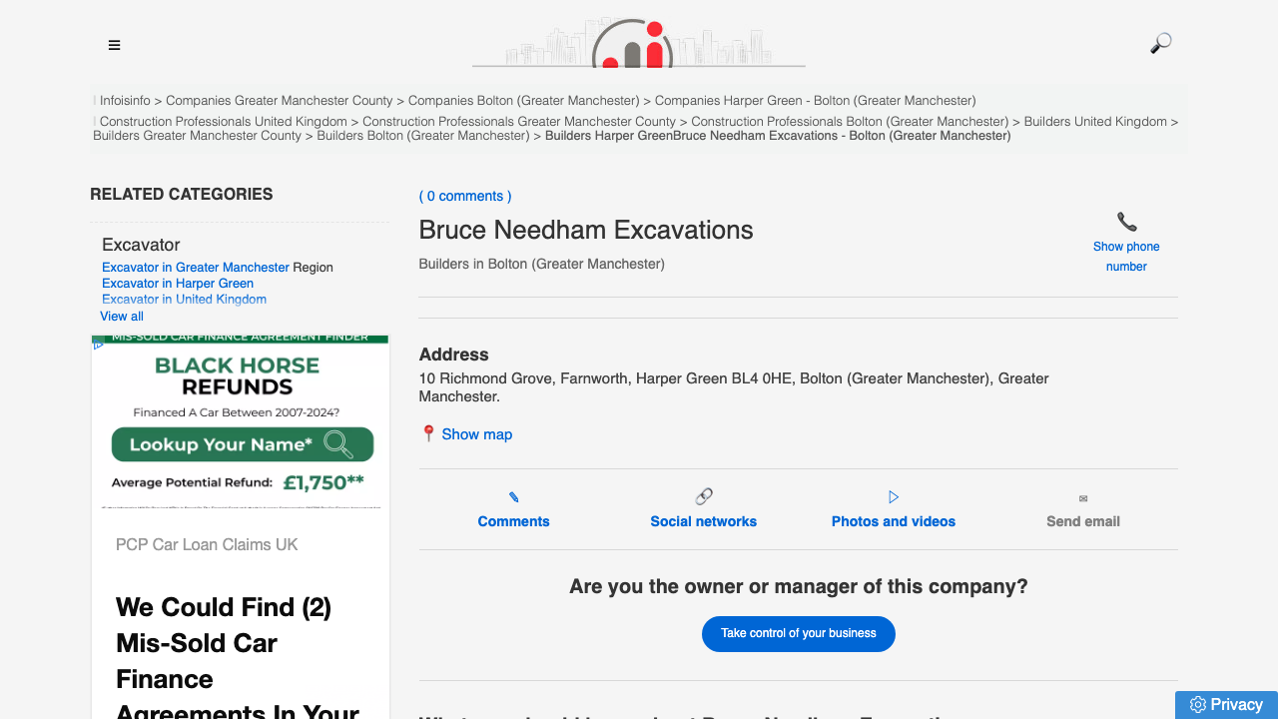This screenshot has height=719, width=1278.
Task: Open the hamburger navigation menu
Action: (x=114, y=45)
